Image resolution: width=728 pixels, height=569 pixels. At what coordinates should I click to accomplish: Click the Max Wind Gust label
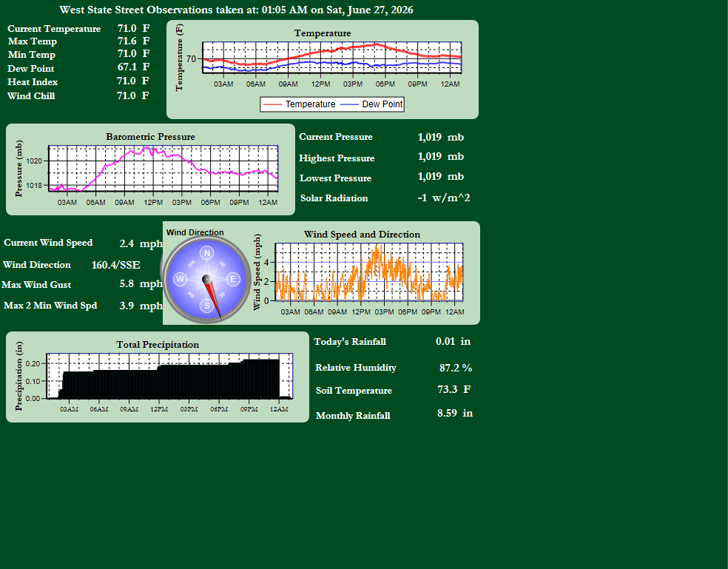36,285
